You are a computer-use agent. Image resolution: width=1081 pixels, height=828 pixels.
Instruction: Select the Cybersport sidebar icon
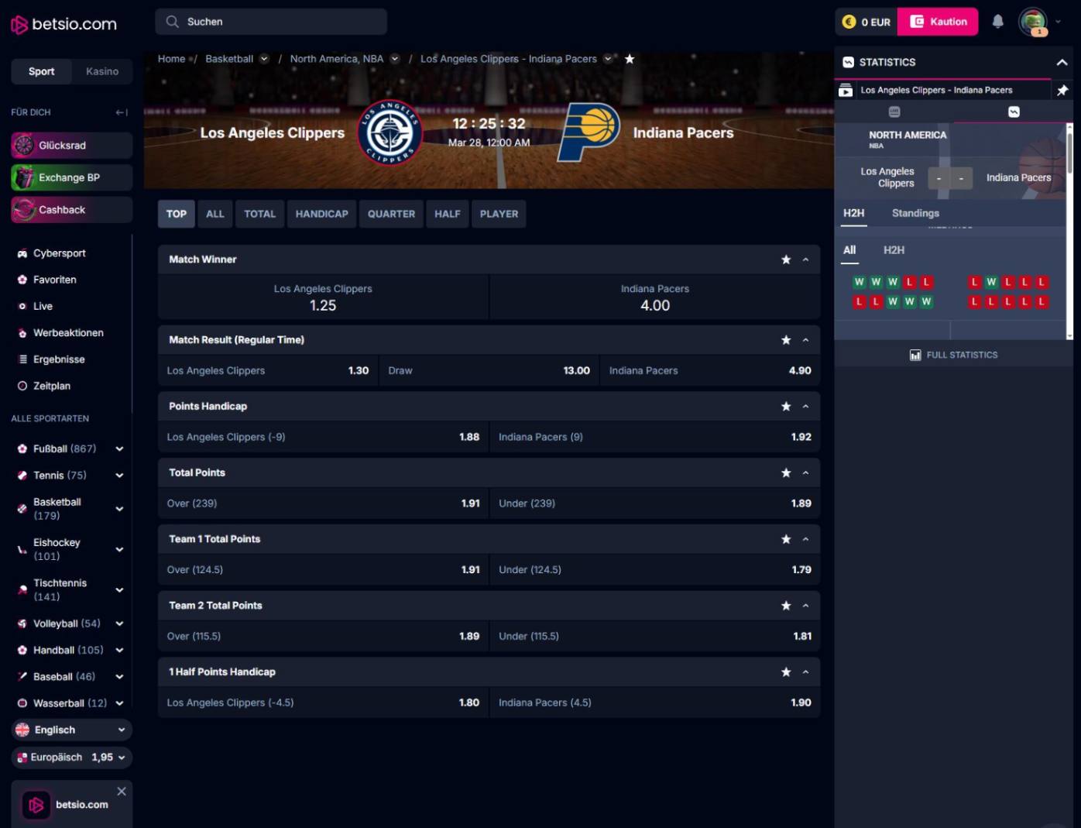click(x=22, y=253)
